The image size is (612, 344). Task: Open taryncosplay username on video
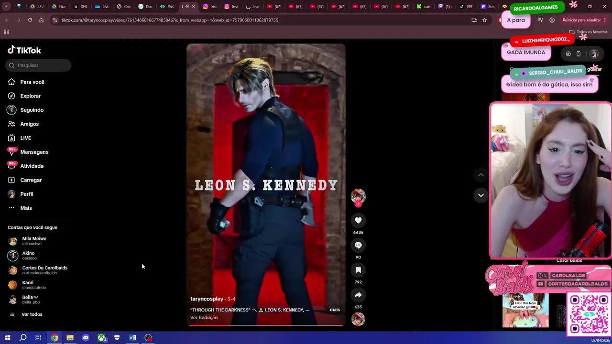[x=207, y=299]
